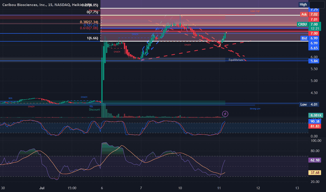
Task: Click the 5.00 price scale value
Action: point(314,81)
